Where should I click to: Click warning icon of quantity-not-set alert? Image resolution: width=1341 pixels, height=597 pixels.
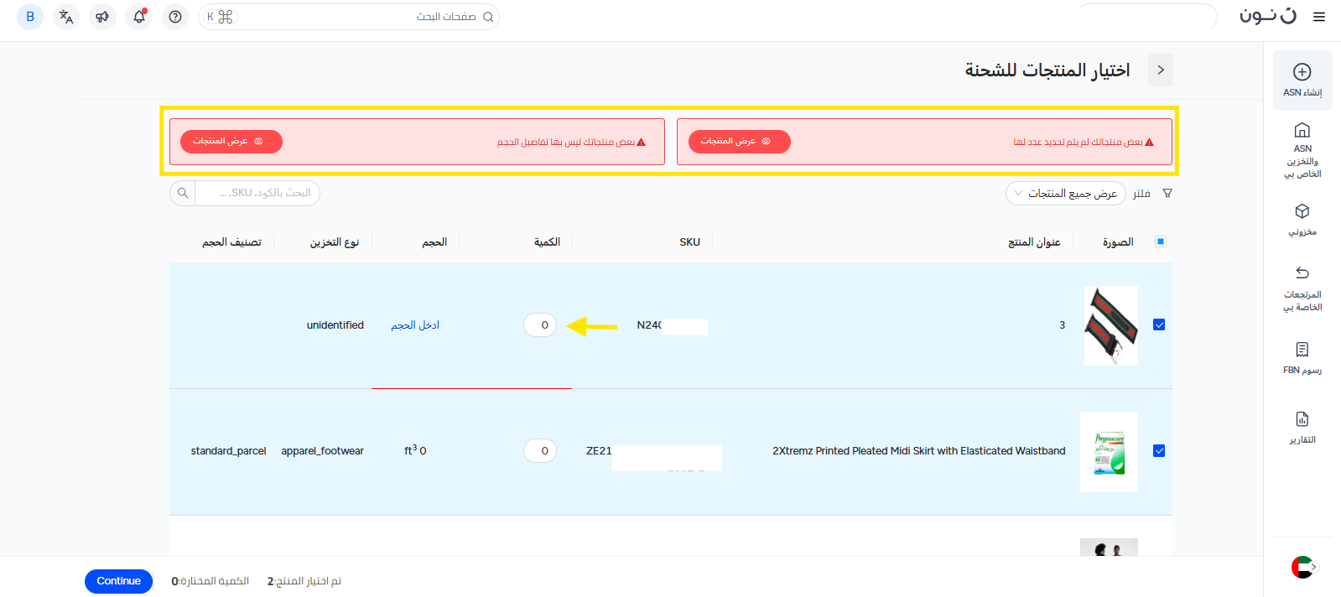[1149, 143]
